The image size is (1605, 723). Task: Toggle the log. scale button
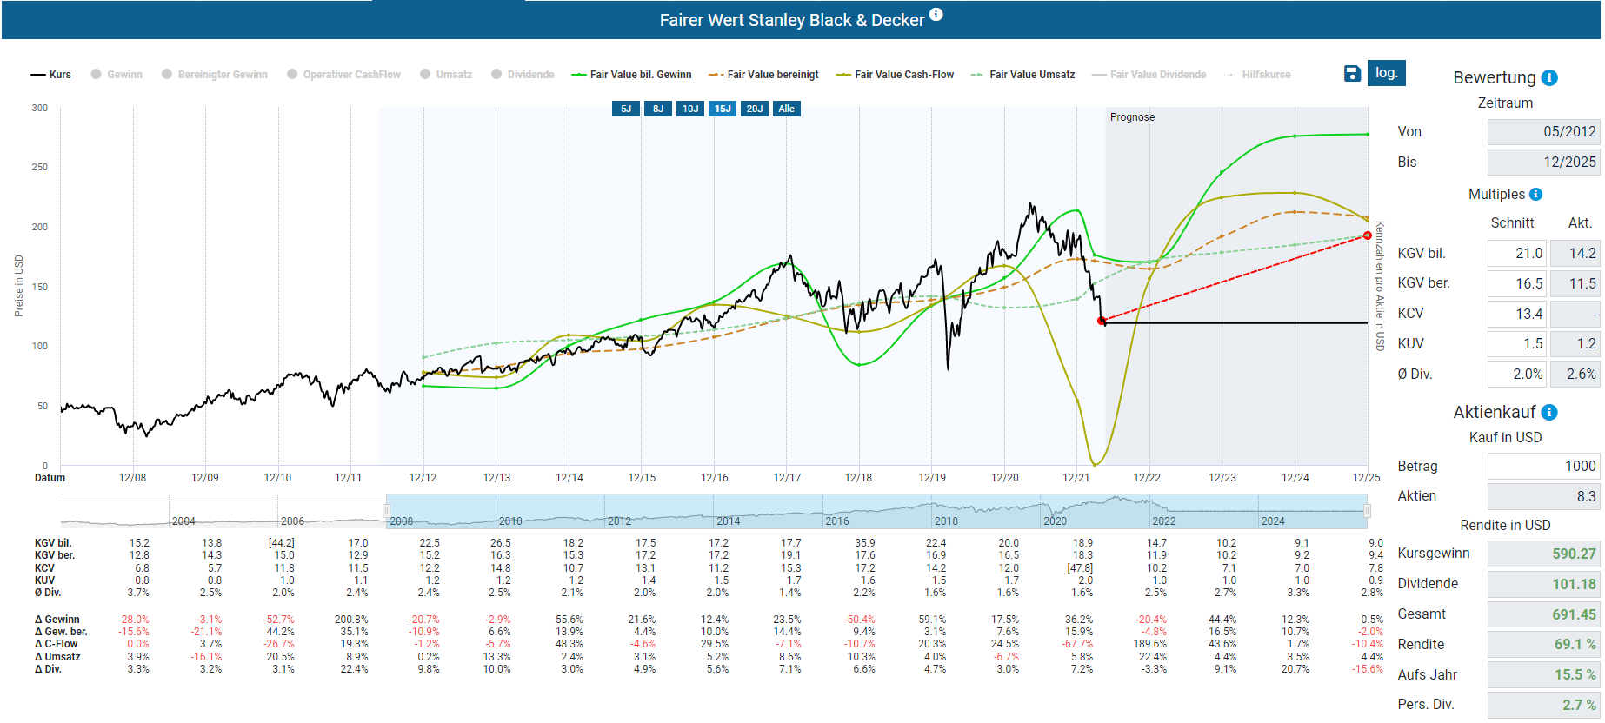click(1386, 73)
